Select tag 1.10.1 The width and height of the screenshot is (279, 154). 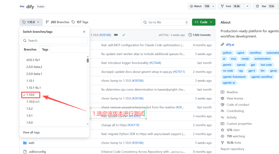(x=30, y=81)
